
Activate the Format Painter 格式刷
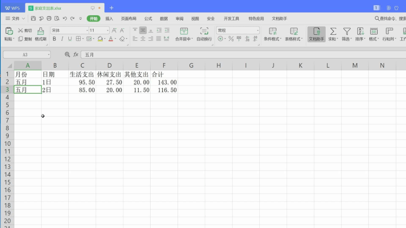point(41,34)
